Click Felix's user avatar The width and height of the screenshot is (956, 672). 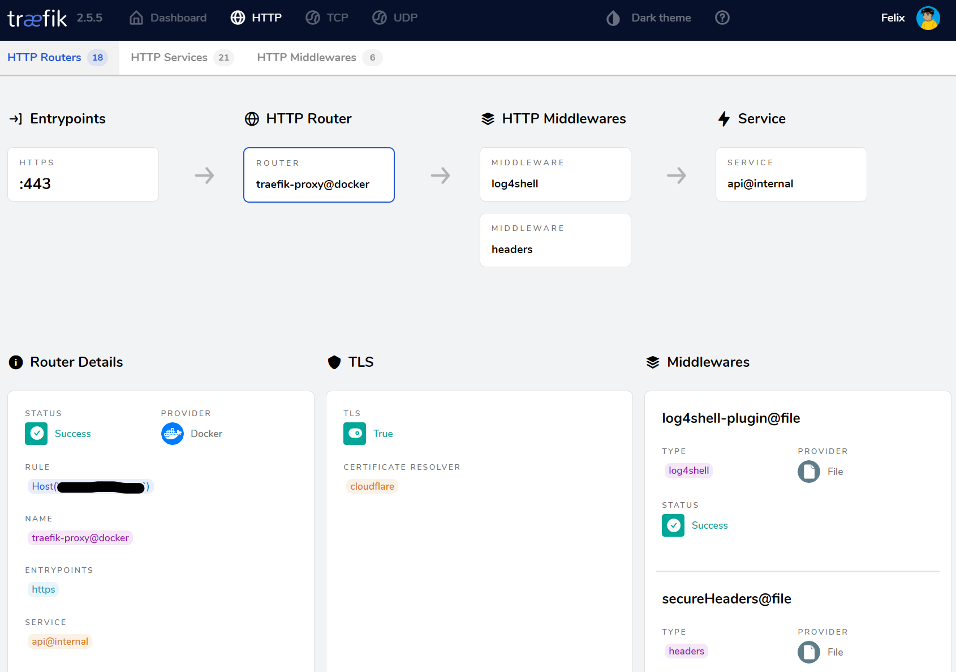(x=928, y=18)
